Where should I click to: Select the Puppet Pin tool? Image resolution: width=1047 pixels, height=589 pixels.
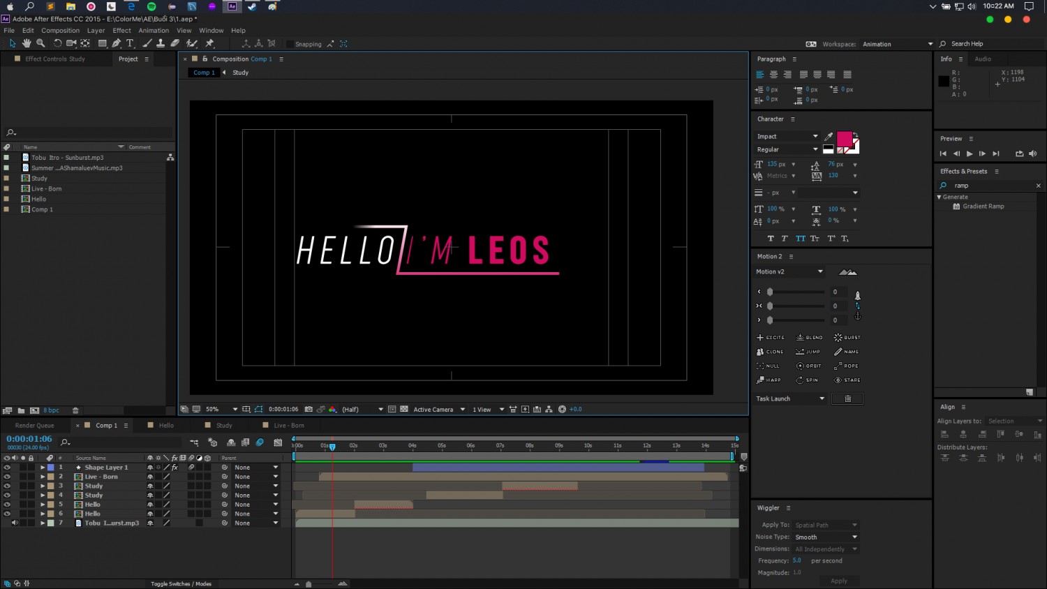(x=209, y=43)
